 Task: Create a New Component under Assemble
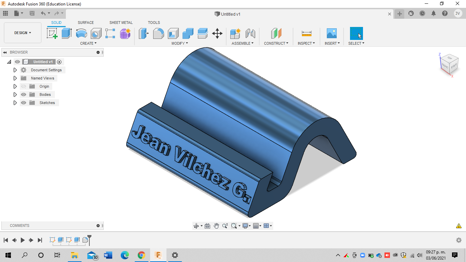click(x=235, y=33)
